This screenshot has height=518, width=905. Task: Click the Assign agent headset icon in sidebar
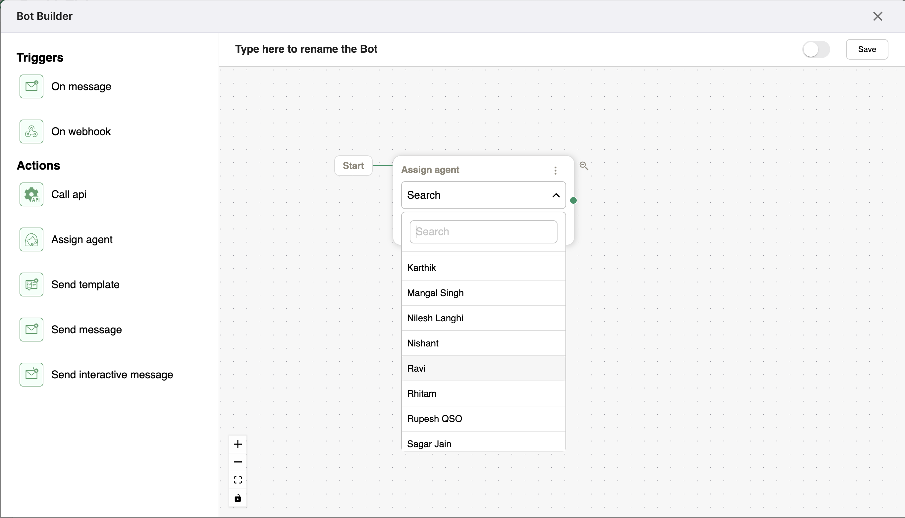tap(31, 239)
